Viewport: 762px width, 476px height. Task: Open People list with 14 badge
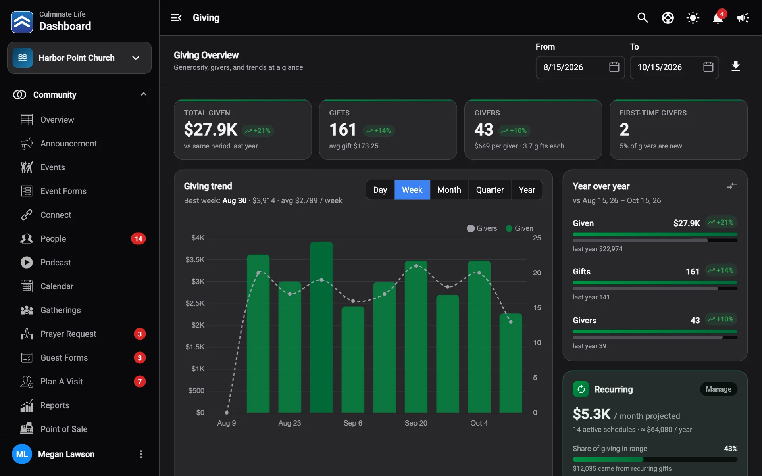click(x=79, y=238)
